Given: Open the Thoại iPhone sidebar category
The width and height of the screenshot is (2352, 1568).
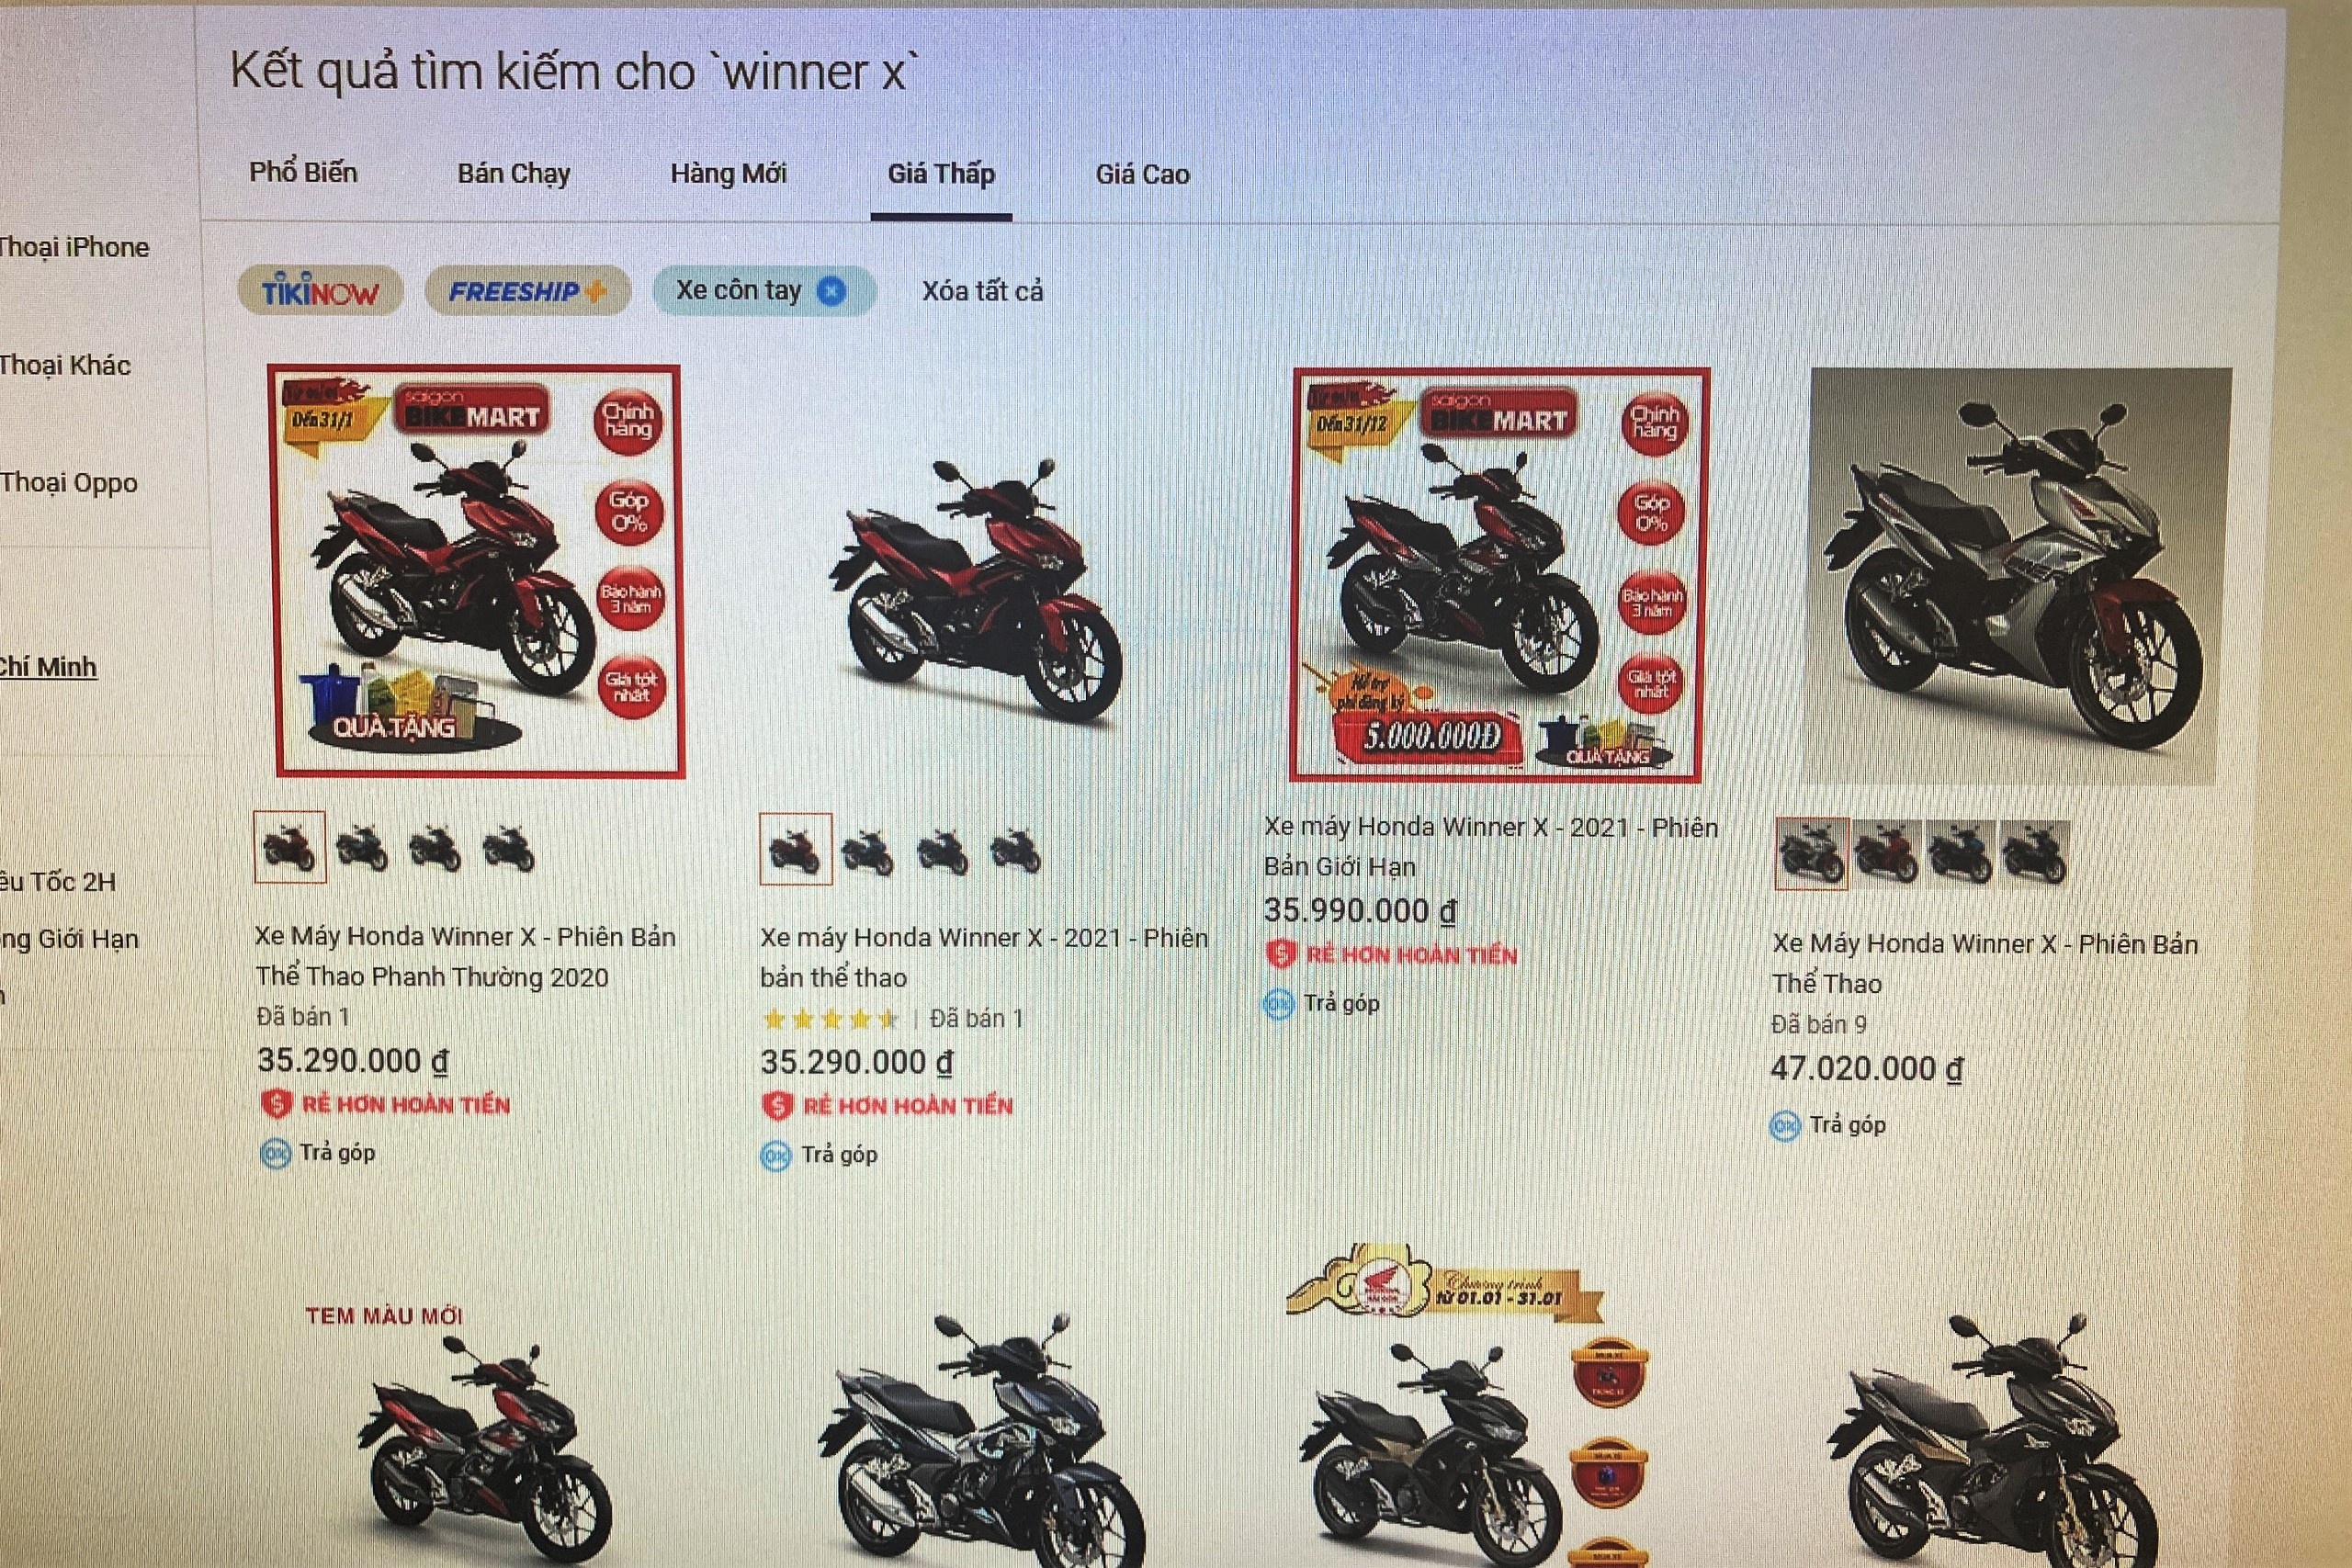Looking at the screenshot, I should click(74, 247).
